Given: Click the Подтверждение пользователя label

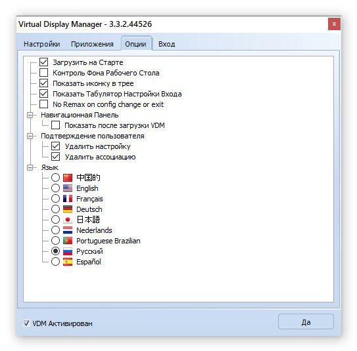Looking at the screenshot, I should (93, 136).
